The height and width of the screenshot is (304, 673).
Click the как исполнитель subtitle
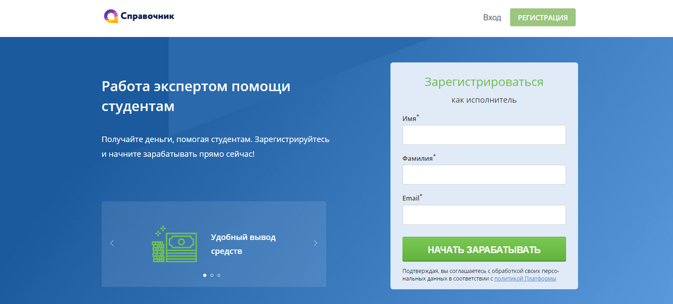(x=484, y=100)
